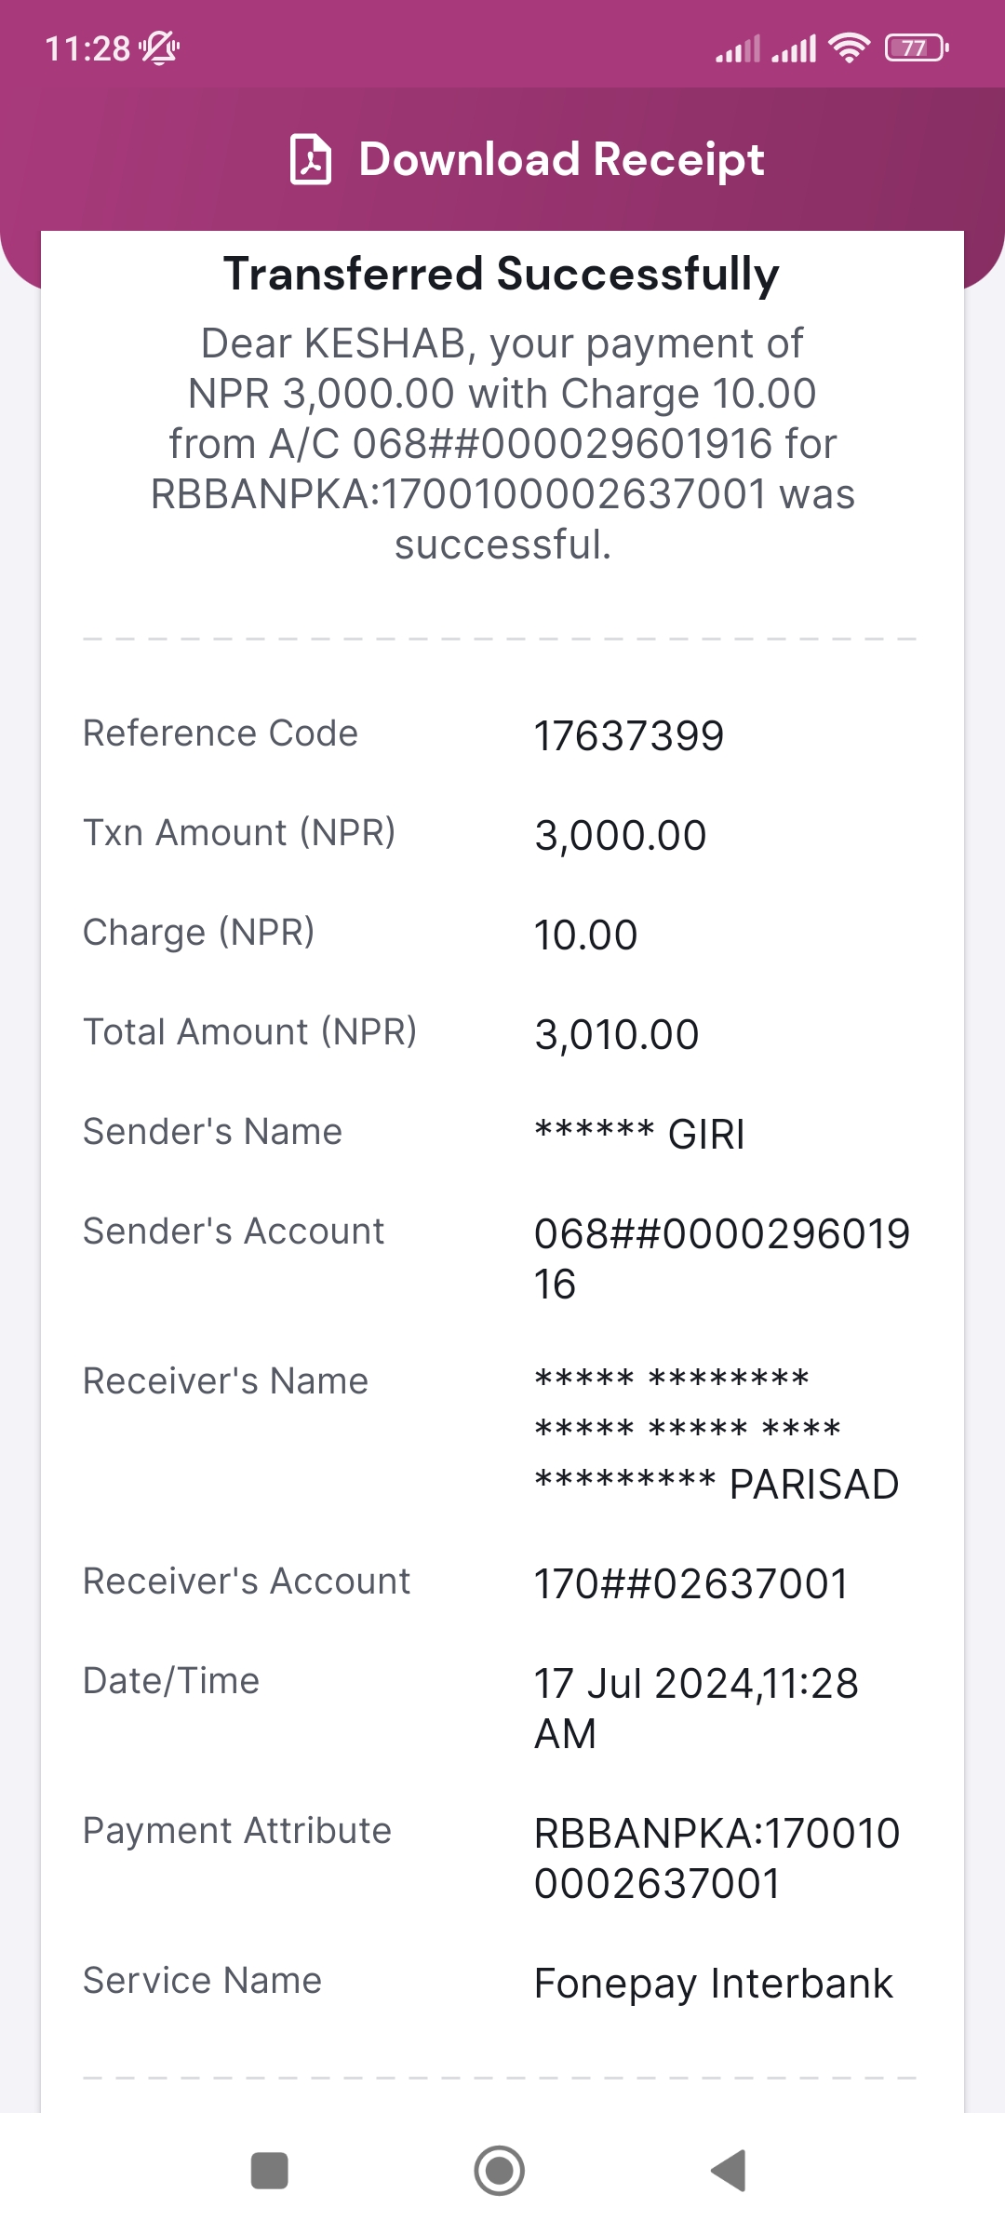Screen dimensions: 1005x2234
Task: Tap the PDF receipt download icon
Action: [311, 159]
